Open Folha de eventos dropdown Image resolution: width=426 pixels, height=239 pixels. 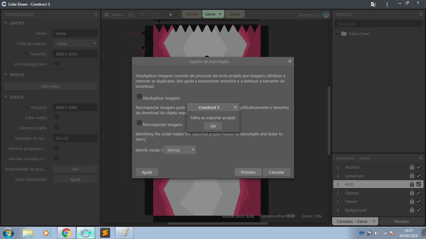click(75, 44)
